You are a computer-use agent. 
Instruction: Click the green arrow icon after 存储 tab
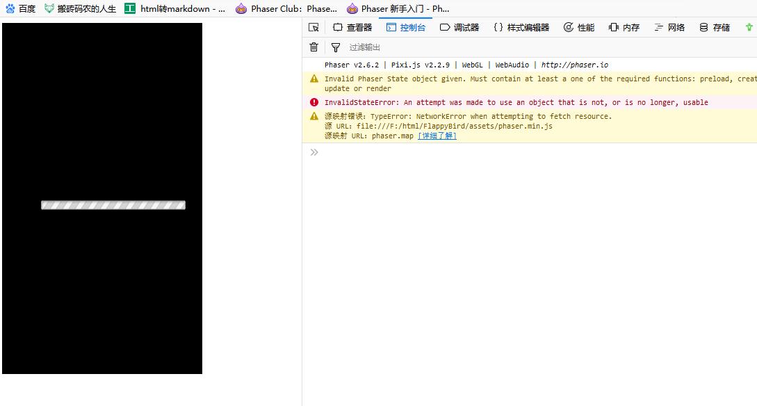coord(749,28)
